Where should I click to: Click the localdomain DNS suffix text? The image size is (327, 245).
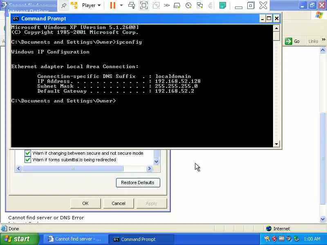[173, 76]
